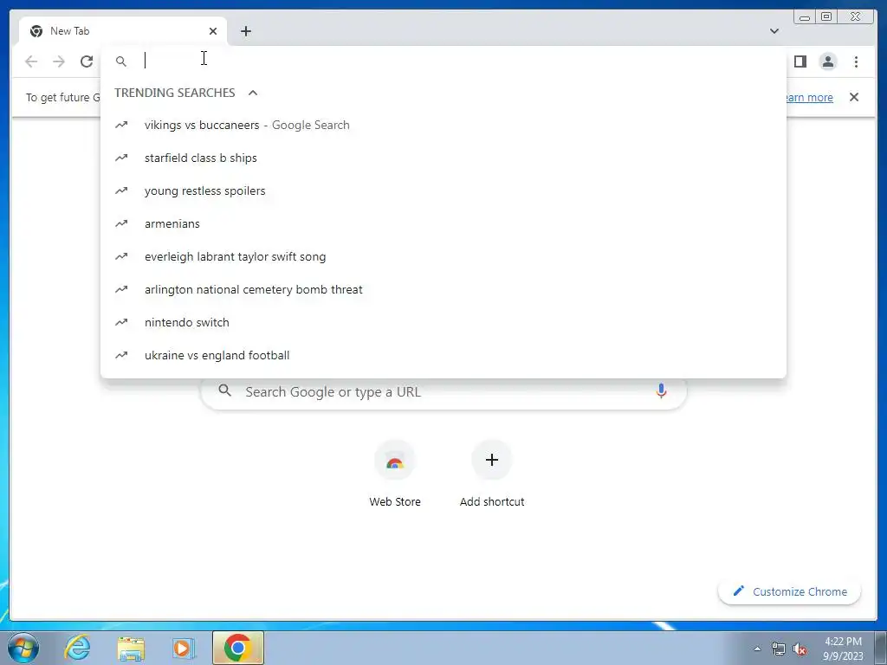Open the Web Store shortcut
This screenshot has height=665, width=887.
395,475
